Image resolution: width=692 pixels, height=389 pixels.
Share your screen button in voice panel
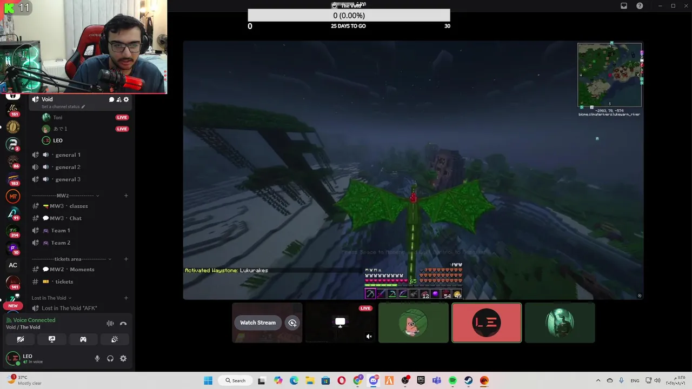coord(52,339)
